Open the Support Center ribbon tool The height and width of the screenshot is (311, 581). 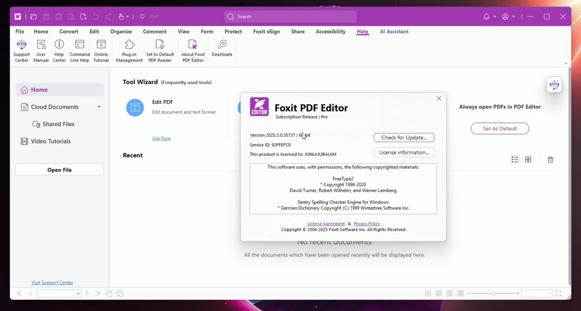point(22,51)
